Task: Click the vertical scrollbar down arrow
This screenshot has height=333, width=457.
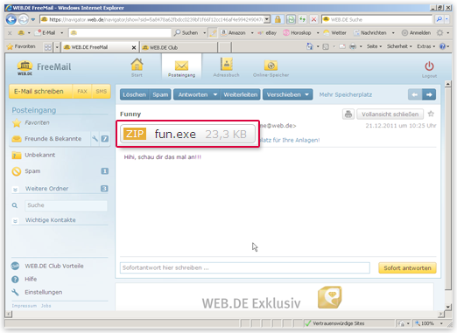Action: pyautogui.click(x=448, y=307)
